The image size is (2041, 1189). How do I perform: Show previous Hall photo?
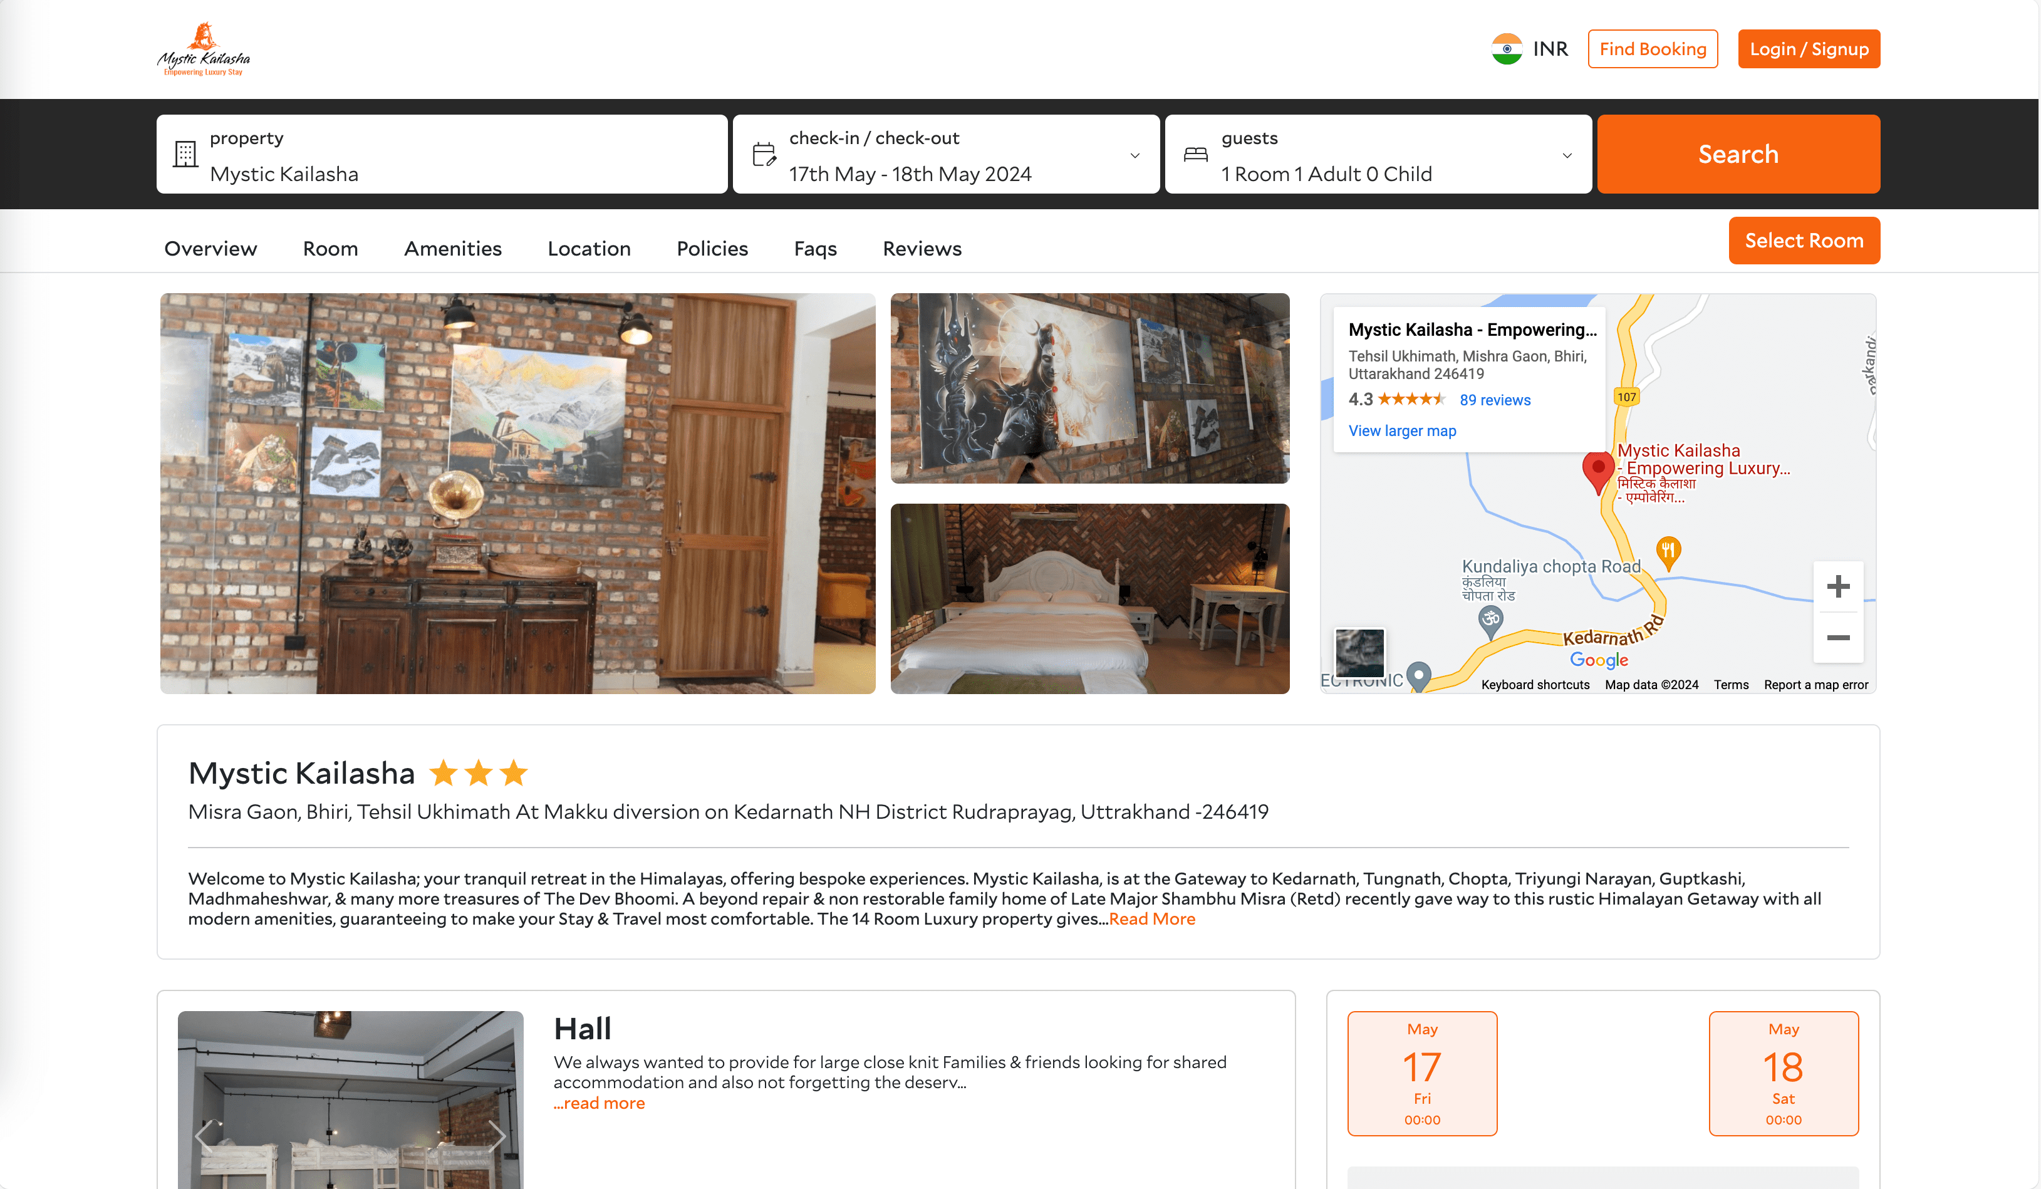coord(204,1136)
